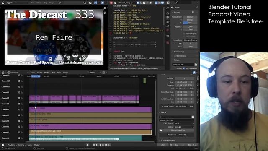Switch to the Modifiers sidebar tab

[198, 92]
